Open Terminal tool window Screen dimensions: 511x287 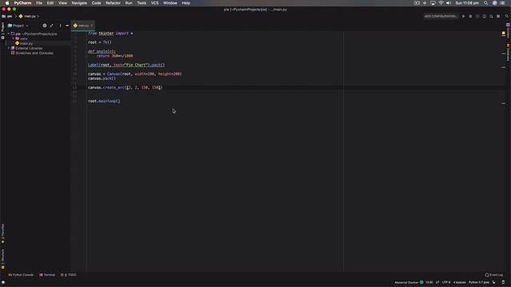pyautogui.click(x=47, y=275)
